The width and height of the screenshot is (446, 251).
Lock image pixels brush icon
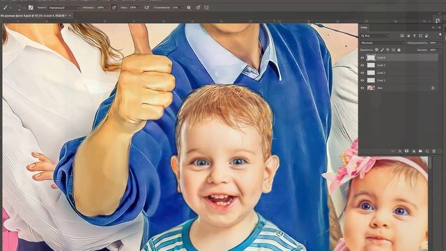(383, 50)
